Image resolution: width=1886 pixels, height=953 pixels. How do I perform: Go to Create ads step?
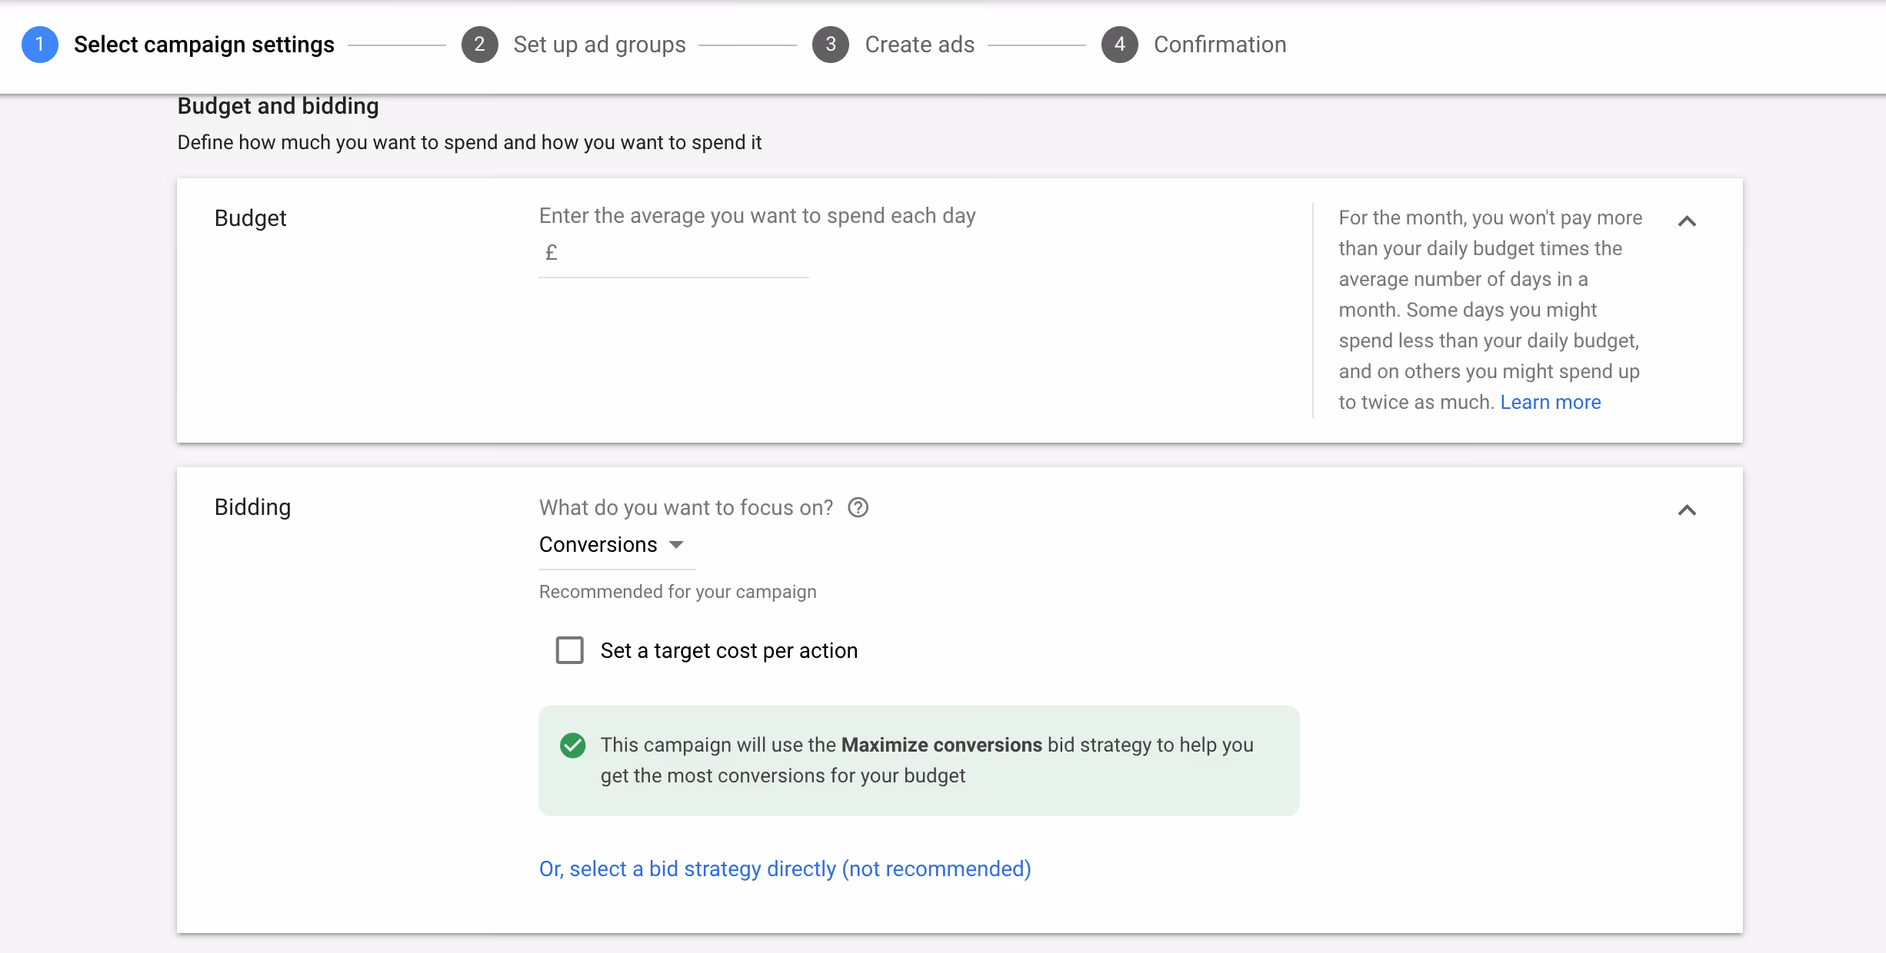[920, 45]
